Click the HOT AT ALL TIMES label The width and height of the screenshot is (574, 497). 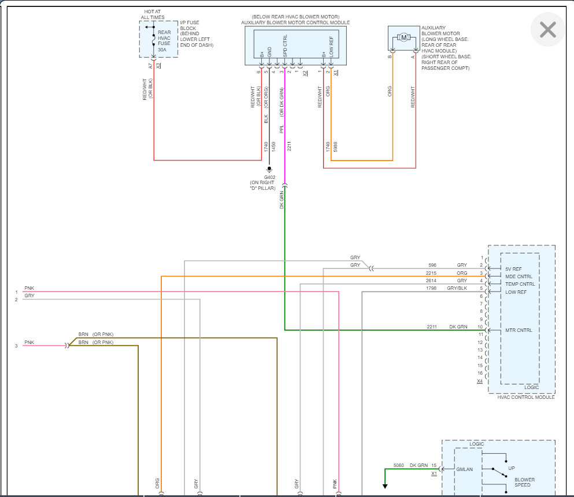click(x=153, y=14)
